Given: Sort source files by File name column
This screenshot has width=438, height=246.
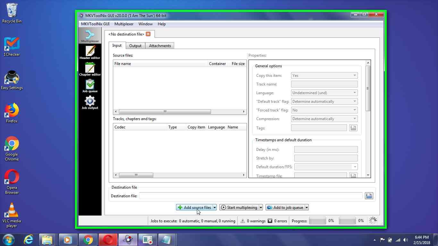Looking at the screenshot, I should 160,64.
